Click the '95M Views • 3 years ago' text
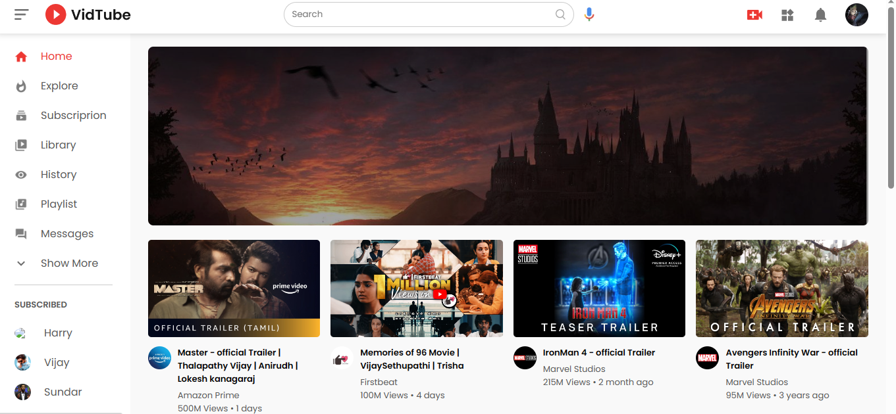This screenshot has height=414, width=896. tap(777, 395)
